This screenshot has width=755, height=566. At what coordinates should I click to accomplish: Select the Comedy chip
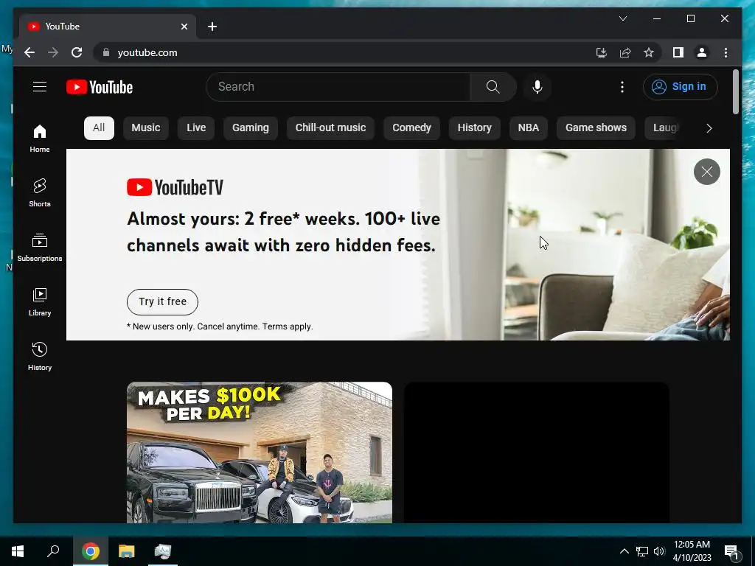click(x=411, y=128)
